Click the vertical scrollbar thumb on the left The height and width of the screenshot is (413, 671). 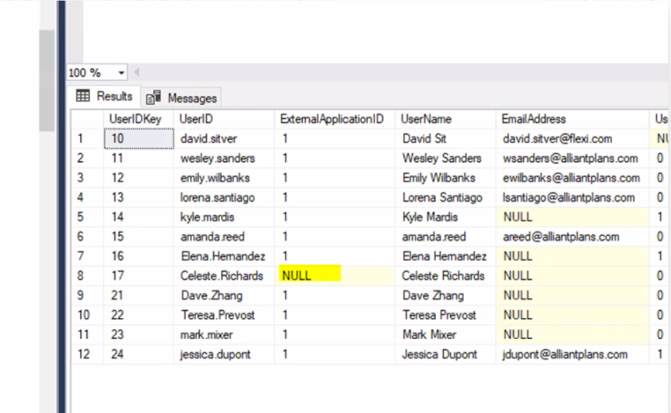(47, 80)
